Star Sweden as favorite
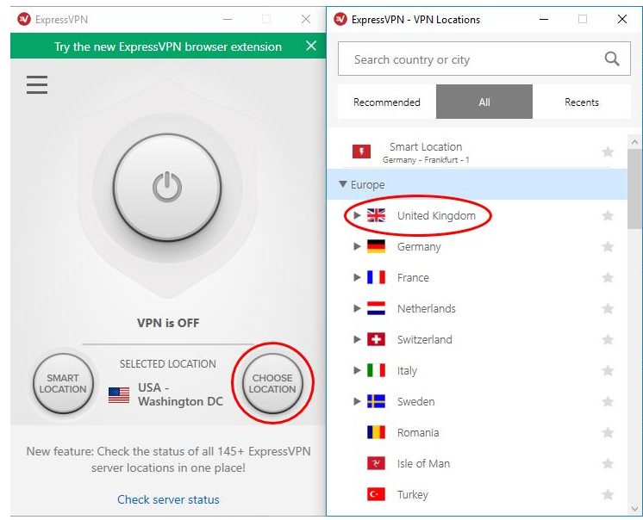Screen dimensions: 643x520 pyautogui.click(x=608, y=401)
